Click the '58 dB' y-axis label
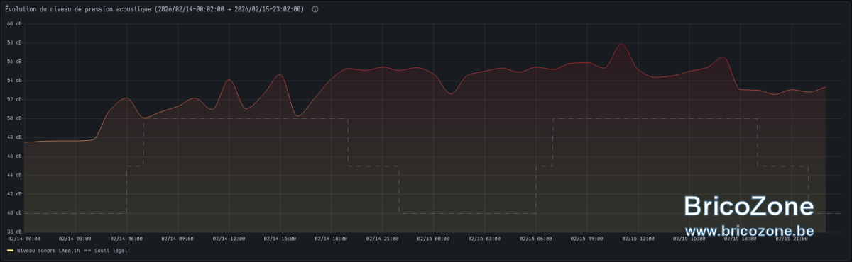This screenshot has width=852, height=262. tap(14, 42)
